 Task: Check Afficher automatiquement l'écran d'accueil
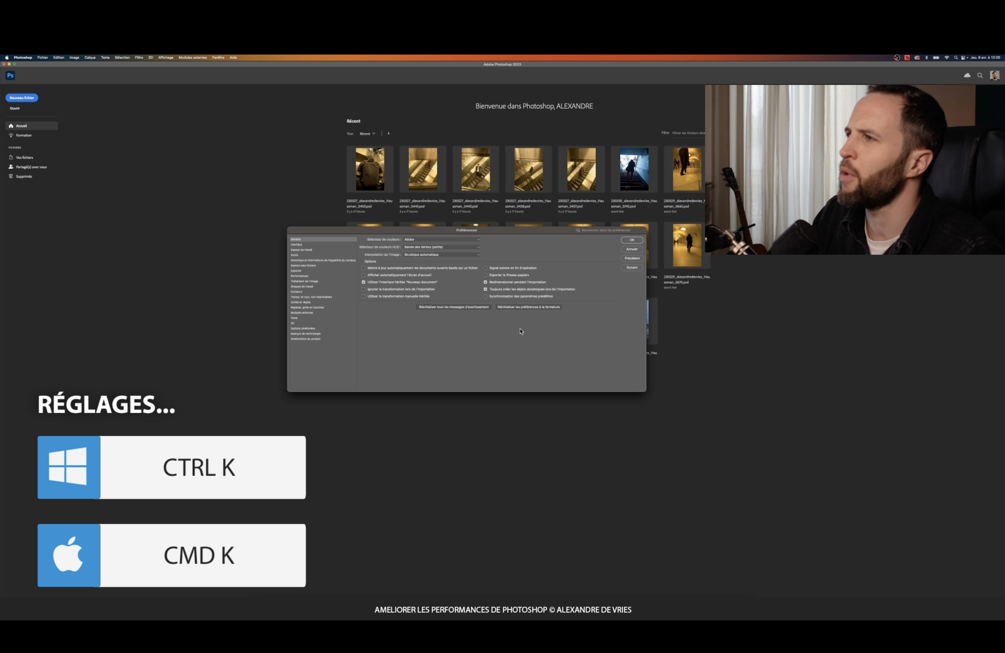364,275
